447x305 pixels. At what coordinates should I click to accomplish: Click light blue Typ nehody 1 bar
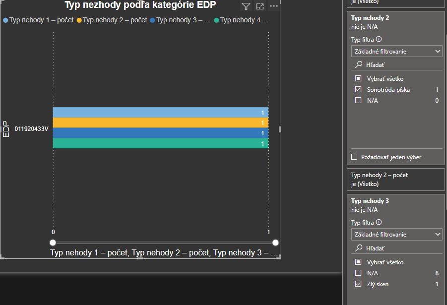coord(161,112)
